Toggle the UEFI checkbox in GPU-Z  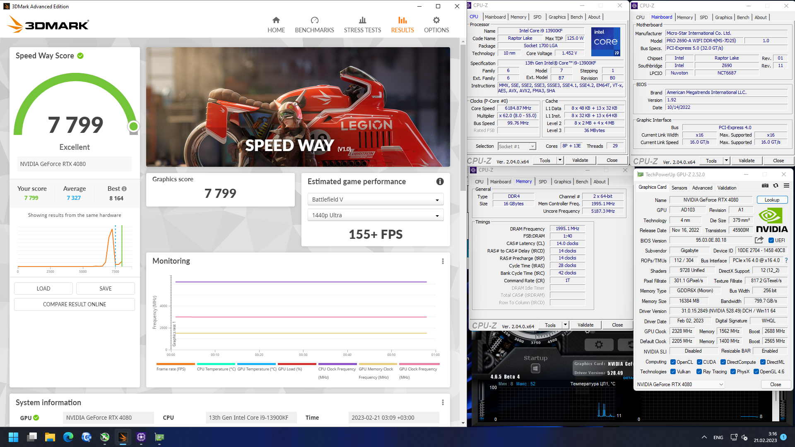(771, 240)
